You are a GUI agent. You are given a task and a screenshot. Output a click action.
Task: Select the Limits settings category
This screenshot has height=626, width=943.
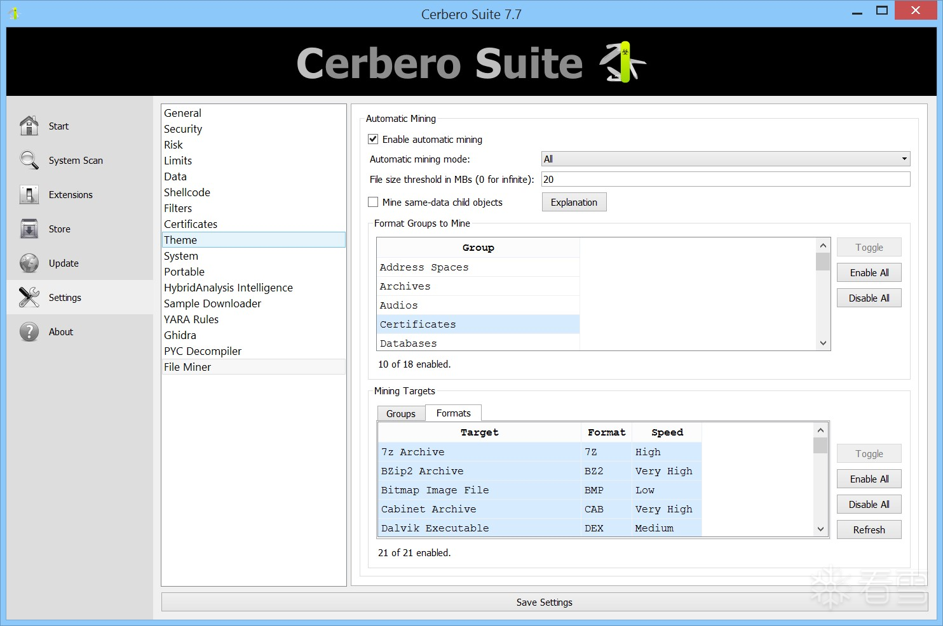point(254,161)
